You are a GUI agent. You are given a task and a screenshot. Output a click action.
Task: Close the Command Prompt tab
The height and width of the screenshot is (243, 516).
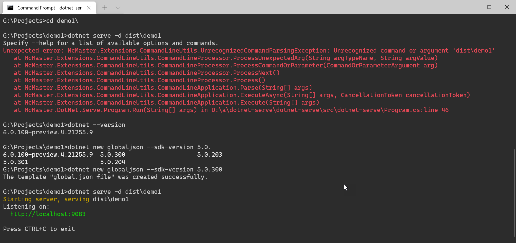coord(89,8)
